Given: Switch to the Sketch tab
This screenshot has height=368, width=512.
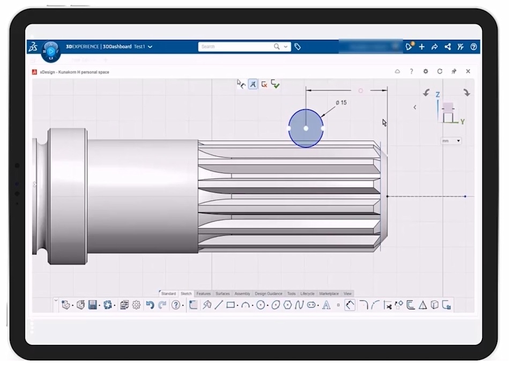Looking at the screenshot, I should point(186,293).
